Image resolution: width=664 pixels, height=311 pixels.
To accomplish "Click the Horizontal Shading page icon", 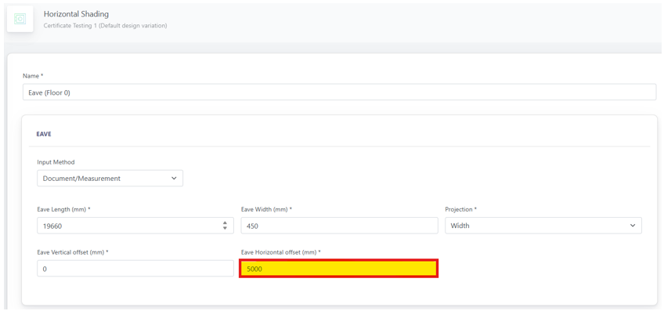I will pos(20,19).
